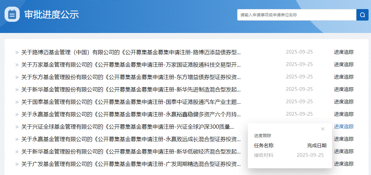Click date 2025-09-25 in 万家基金 row

299,64
